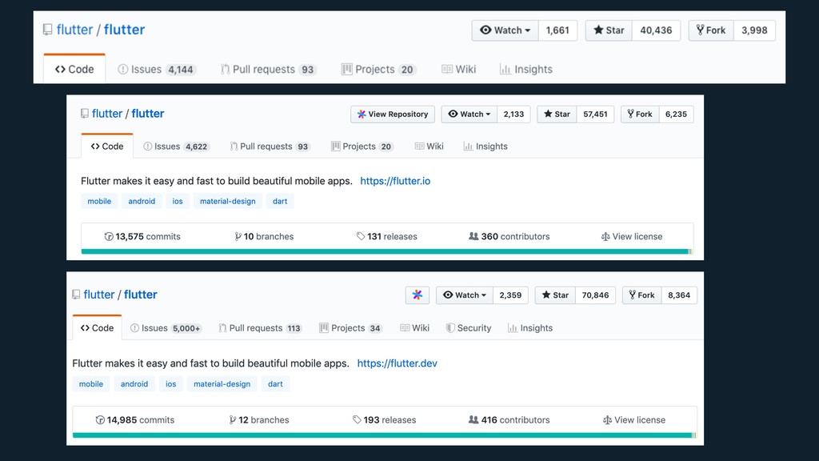Open the 40,436 stargazers count
The image size is (819, 461).
tap(656, 30)
